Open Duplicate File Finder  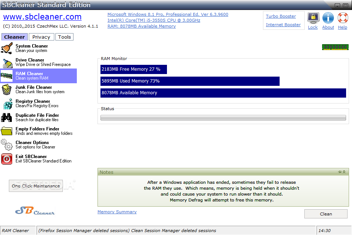39,117
